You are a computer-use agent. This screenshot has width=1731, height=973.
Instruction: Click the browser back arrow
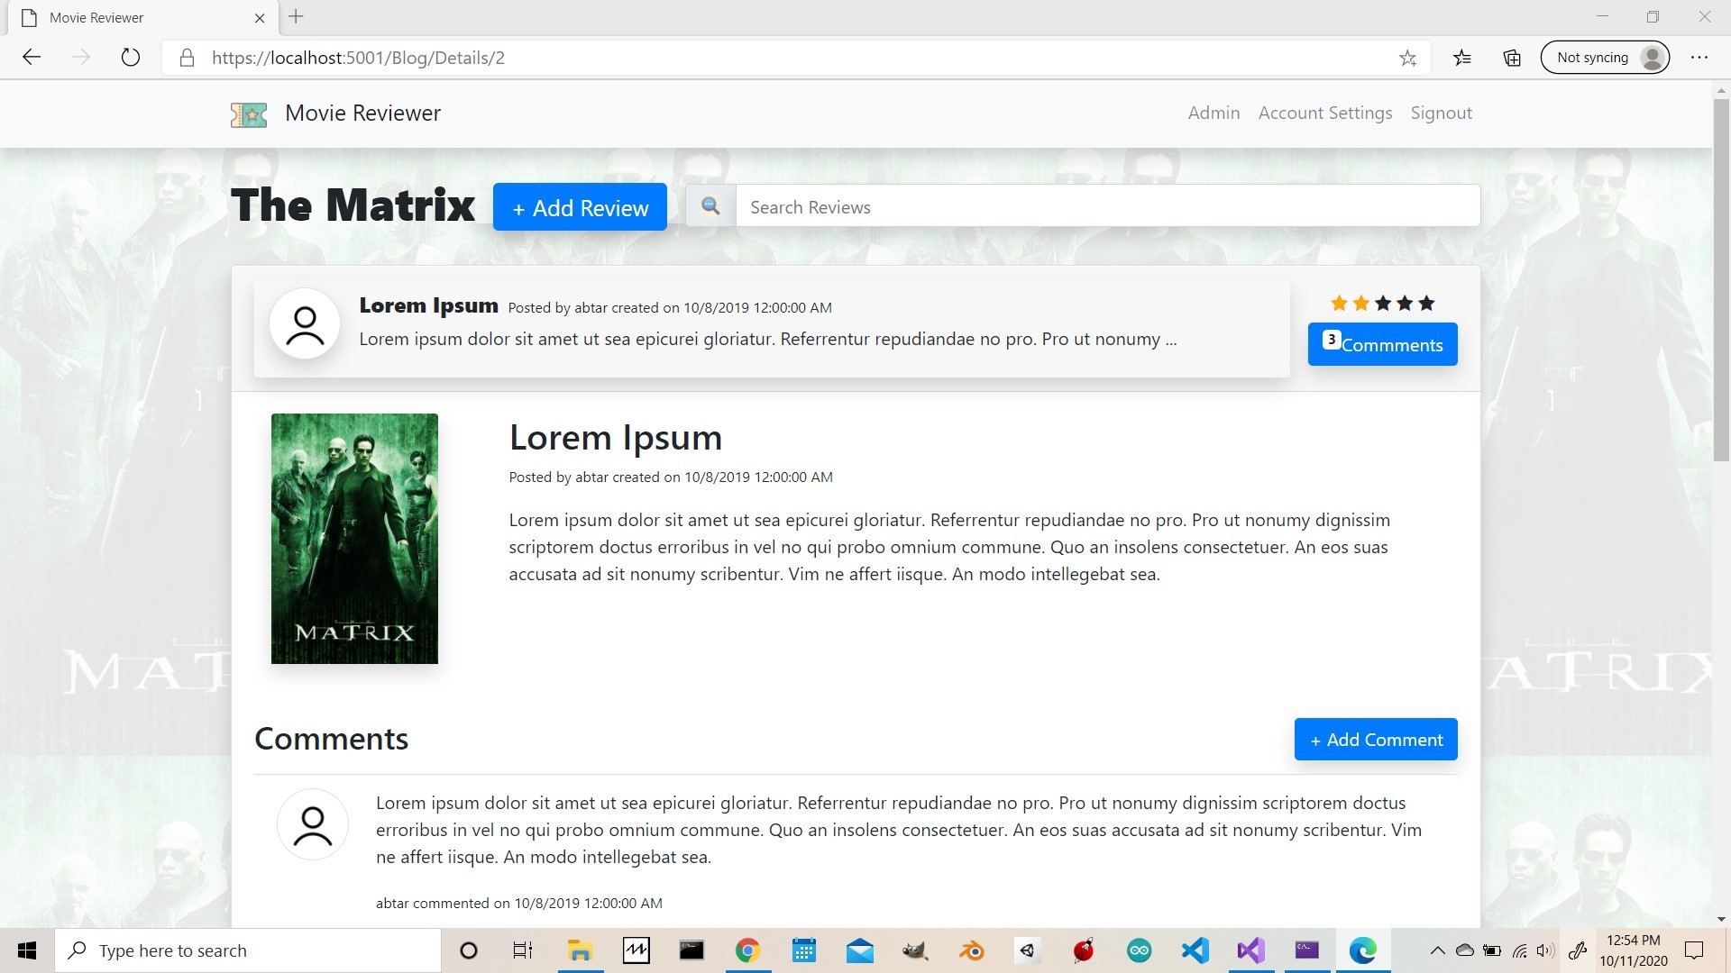[x=32, y=58]
